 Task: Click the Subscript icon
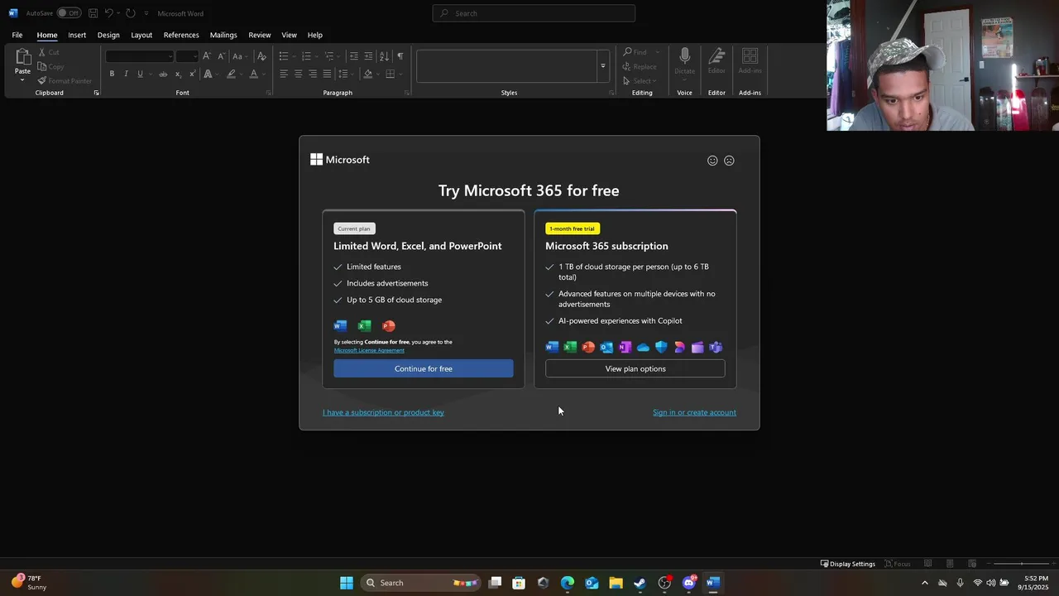(x=178, y=74)
